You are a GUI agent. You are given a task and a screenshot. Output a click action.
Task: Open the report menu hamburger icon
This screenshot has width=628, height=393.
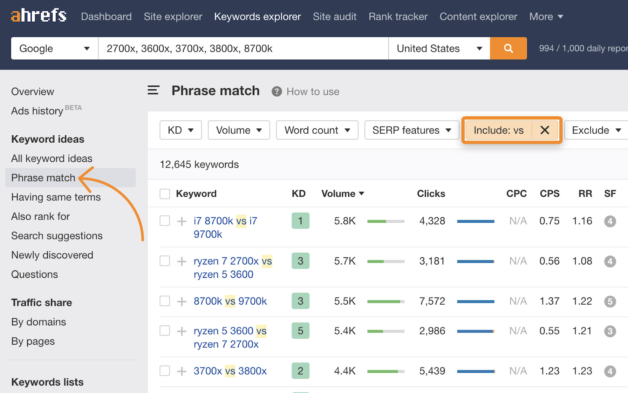pos(153,90)
